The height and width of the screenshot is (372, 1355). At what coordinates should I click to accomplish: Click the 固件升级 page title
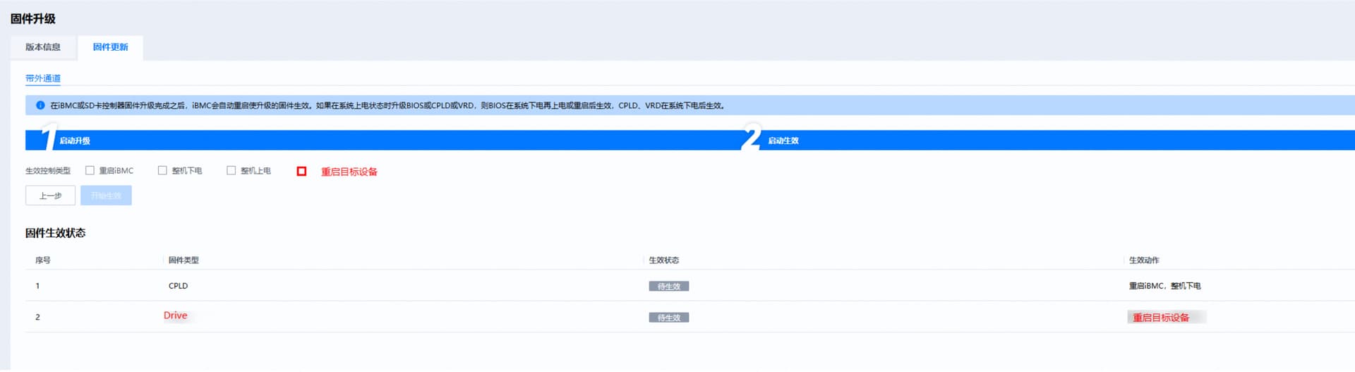[32, 18]
